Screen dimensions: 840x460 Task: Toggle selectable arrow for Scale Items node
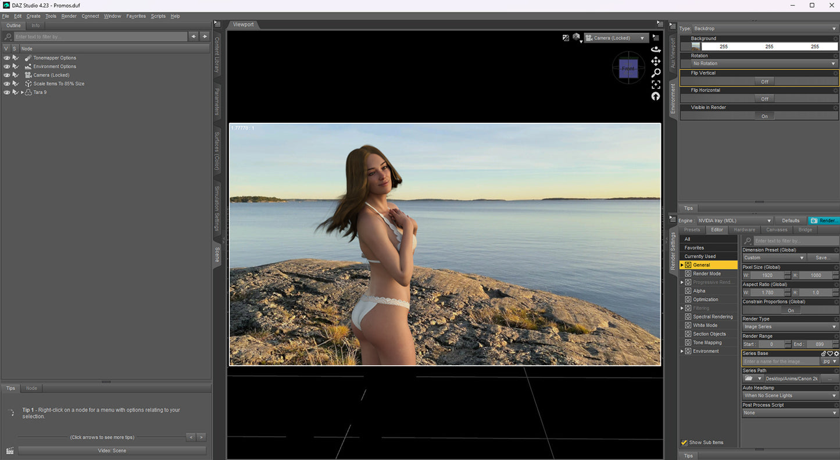click(x=16, y=84)
